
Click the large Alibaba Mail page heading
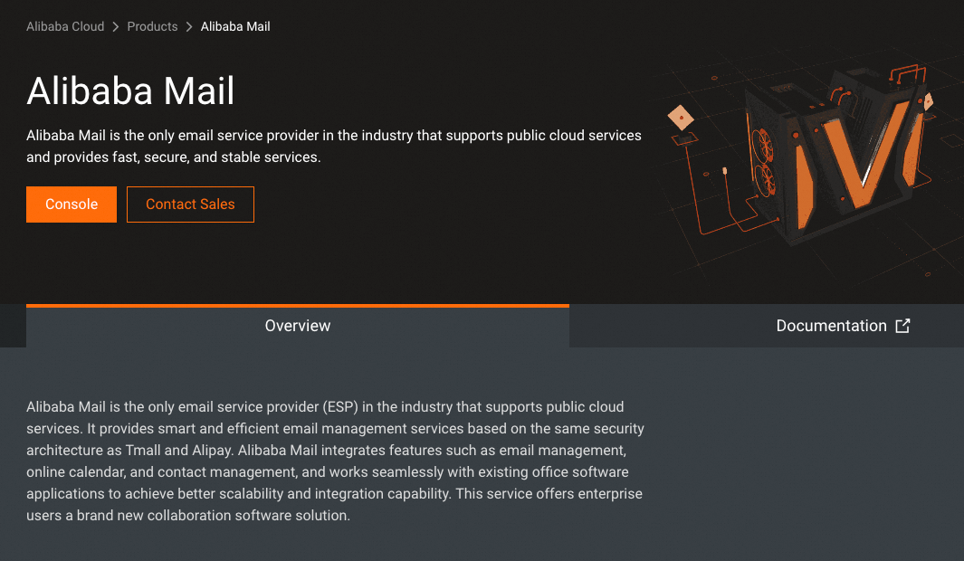[x=130, y=91]
